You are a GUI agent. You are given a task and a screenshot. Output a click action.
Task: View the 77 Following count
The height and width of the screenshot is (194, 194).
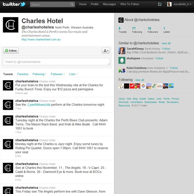(137, 30)
